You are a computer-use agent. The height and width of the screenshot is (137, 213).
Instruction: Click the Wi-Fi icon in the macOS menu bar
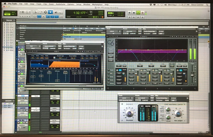162,5
